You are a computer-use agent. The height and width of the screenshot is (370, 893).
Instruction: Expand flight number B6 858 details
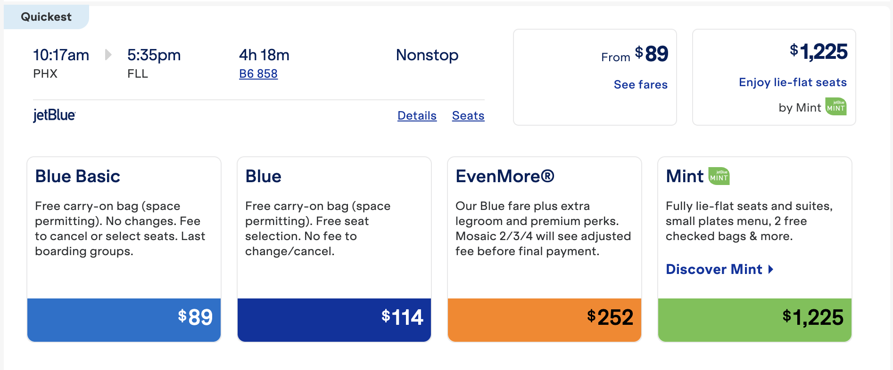tap(258, 73)
